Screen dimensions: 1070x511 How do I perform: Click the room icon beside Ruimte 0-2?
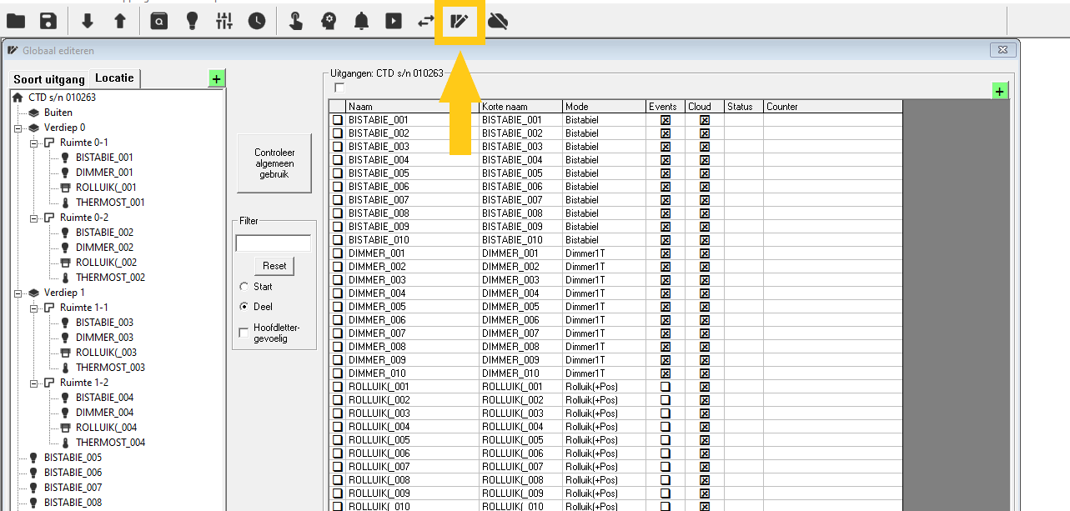[49, 218]
